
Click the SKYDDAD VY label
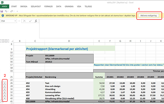(x=11, y=16)
